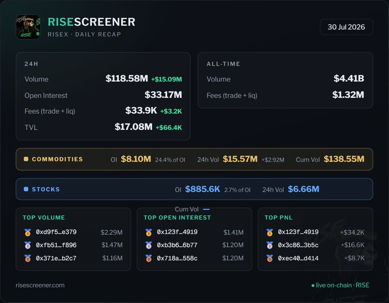Select Commodities OI value $8.10M
The width and height of the screenshot is (389, 303).
tap(136, 159)
